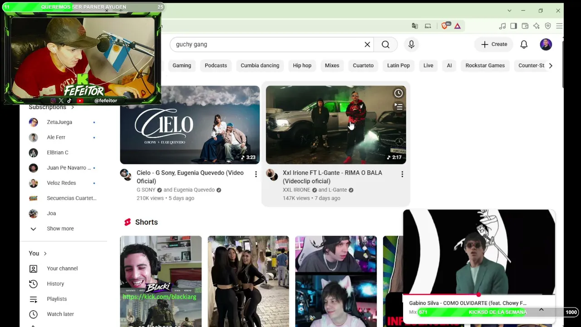Click the Watch later clock on RIMA O BALA thumbnail
Viewport: 581px width, 327px height.
tap(398, 93)
